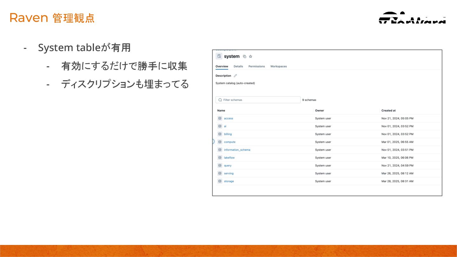Open the query schema link
Viewport: 457px width, 257px height.
point(228,166)
